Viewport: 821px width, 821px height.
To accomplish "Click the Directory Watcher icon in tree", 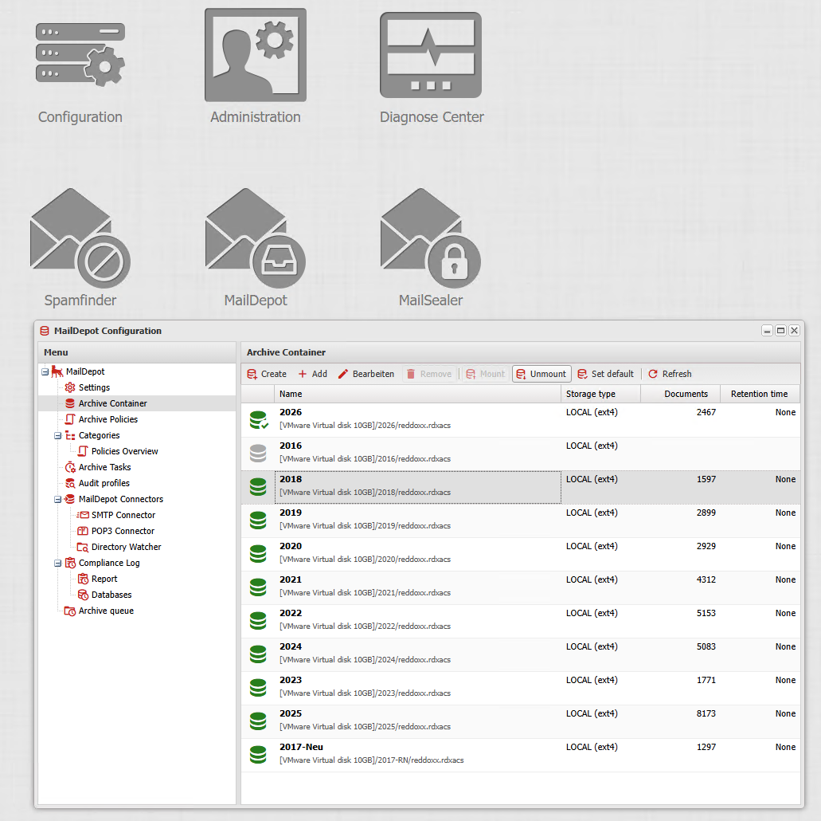I will [x=82, y=547].
